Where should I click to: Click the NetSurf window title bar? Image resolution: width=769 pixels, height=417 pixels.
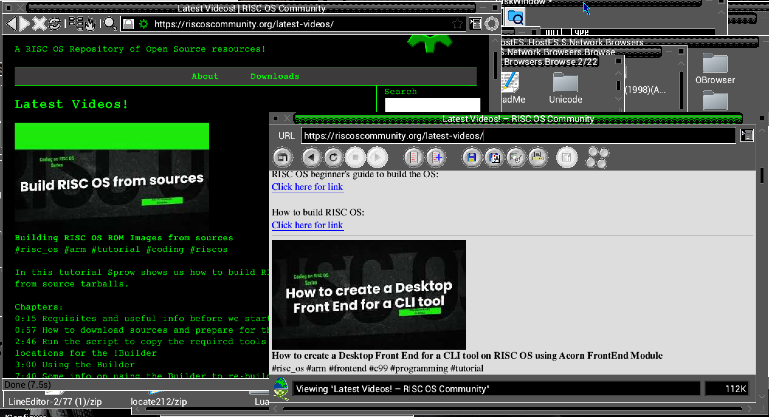(x=251, y=8)
